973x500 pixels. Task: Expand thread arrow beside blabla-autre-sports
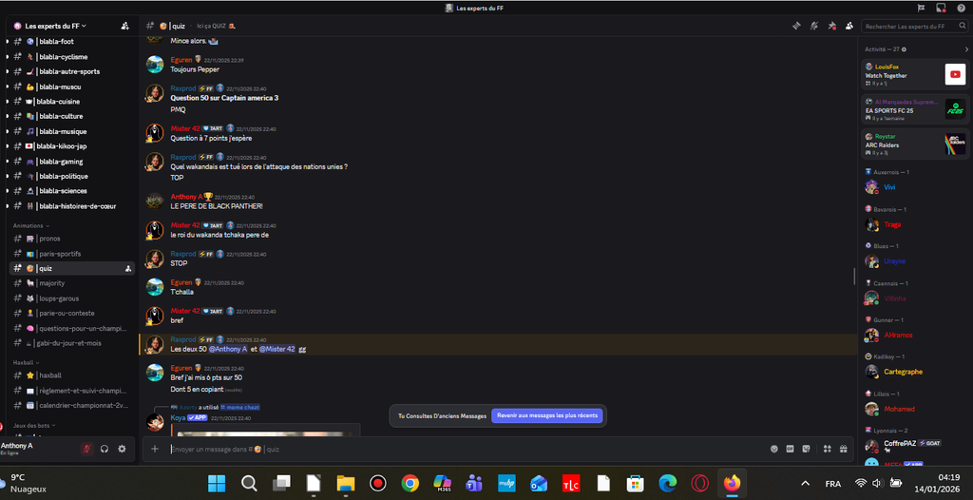pyautogui.click(x=7, y=71)
